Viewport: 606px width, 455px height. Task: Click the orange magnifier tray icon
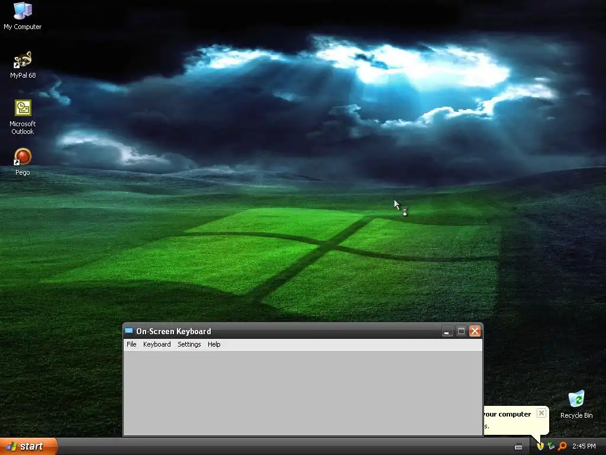[562, 447]
